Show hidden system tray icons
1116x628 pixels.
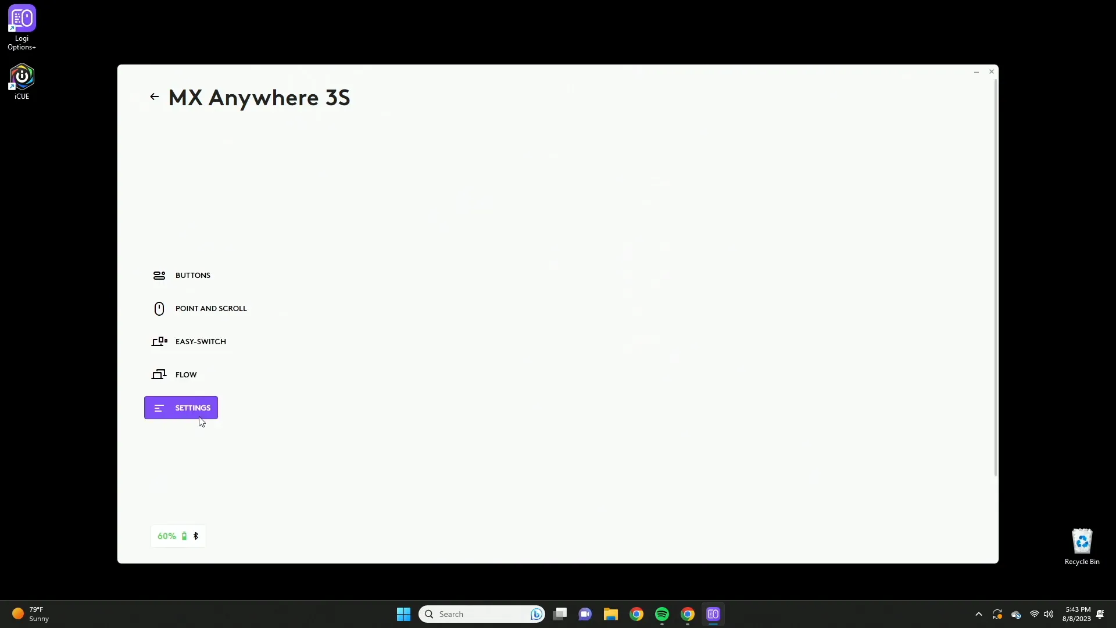979,614
